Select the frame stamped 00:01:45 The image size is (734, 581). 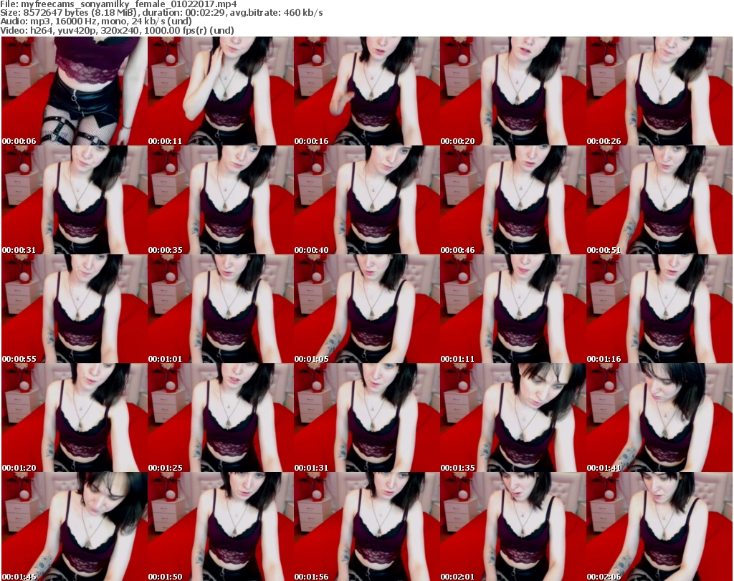[x=74, y=527]
